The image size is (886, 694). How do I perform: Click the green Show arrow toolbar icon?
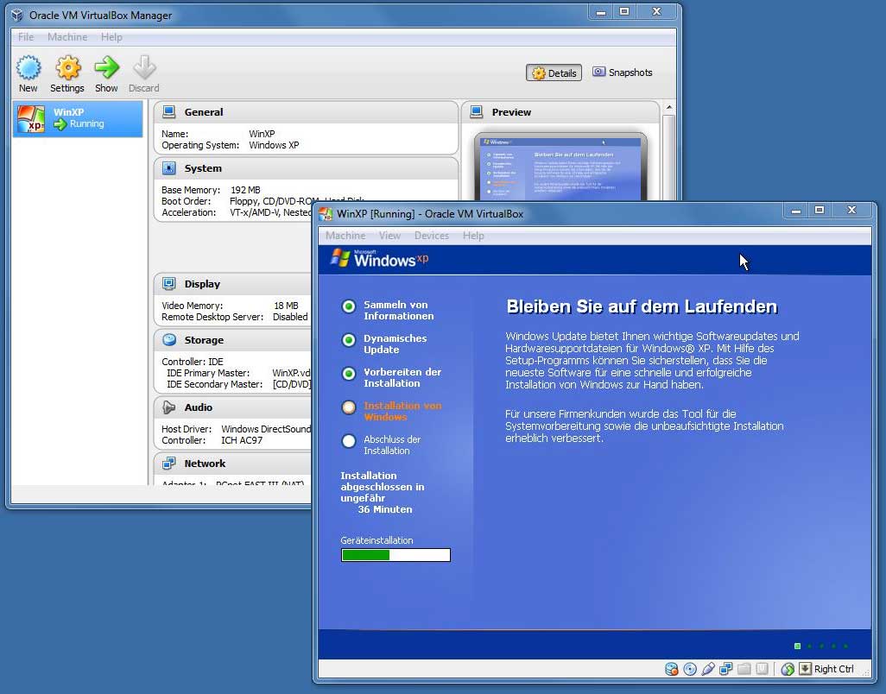pos(106,68)
